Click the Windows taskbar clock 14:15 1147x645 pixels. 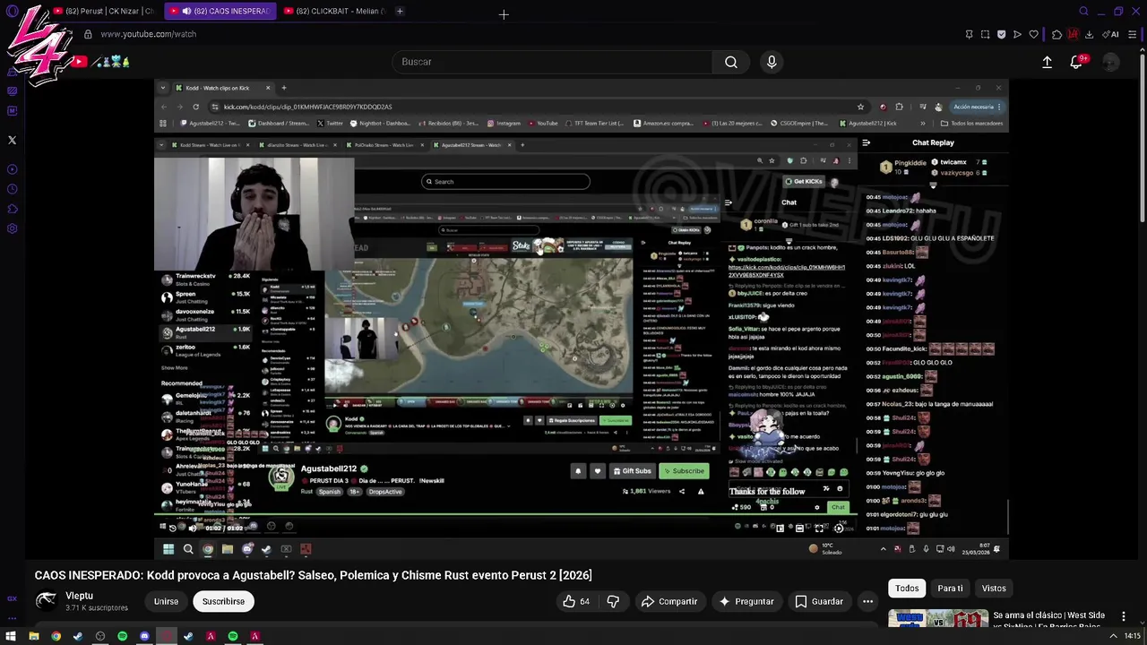tap(1133, 636)
